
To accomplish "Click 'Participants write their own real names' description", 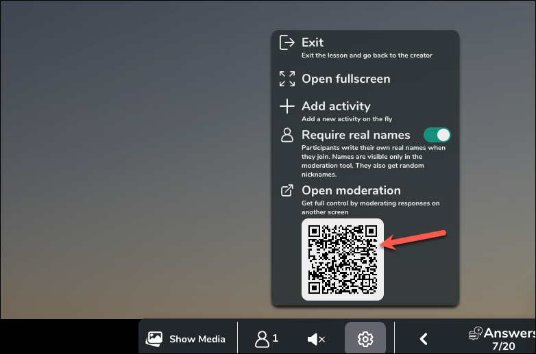I will [374, 161].
